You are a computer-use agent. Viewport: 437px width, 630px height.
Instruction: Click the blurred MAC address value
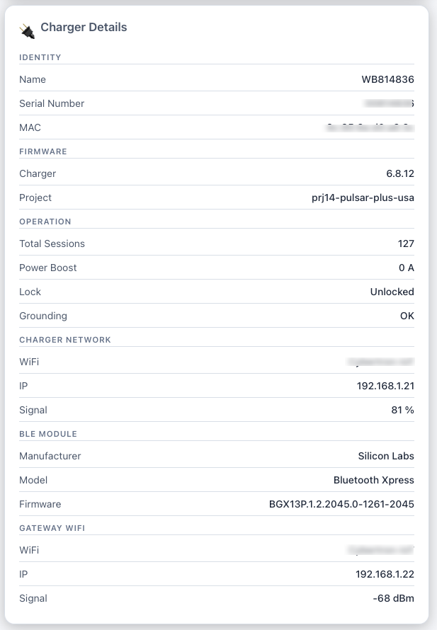(370, 127)
